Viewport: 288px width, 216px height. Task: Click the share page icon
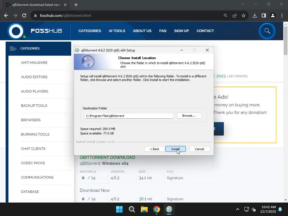pos(235,16)
